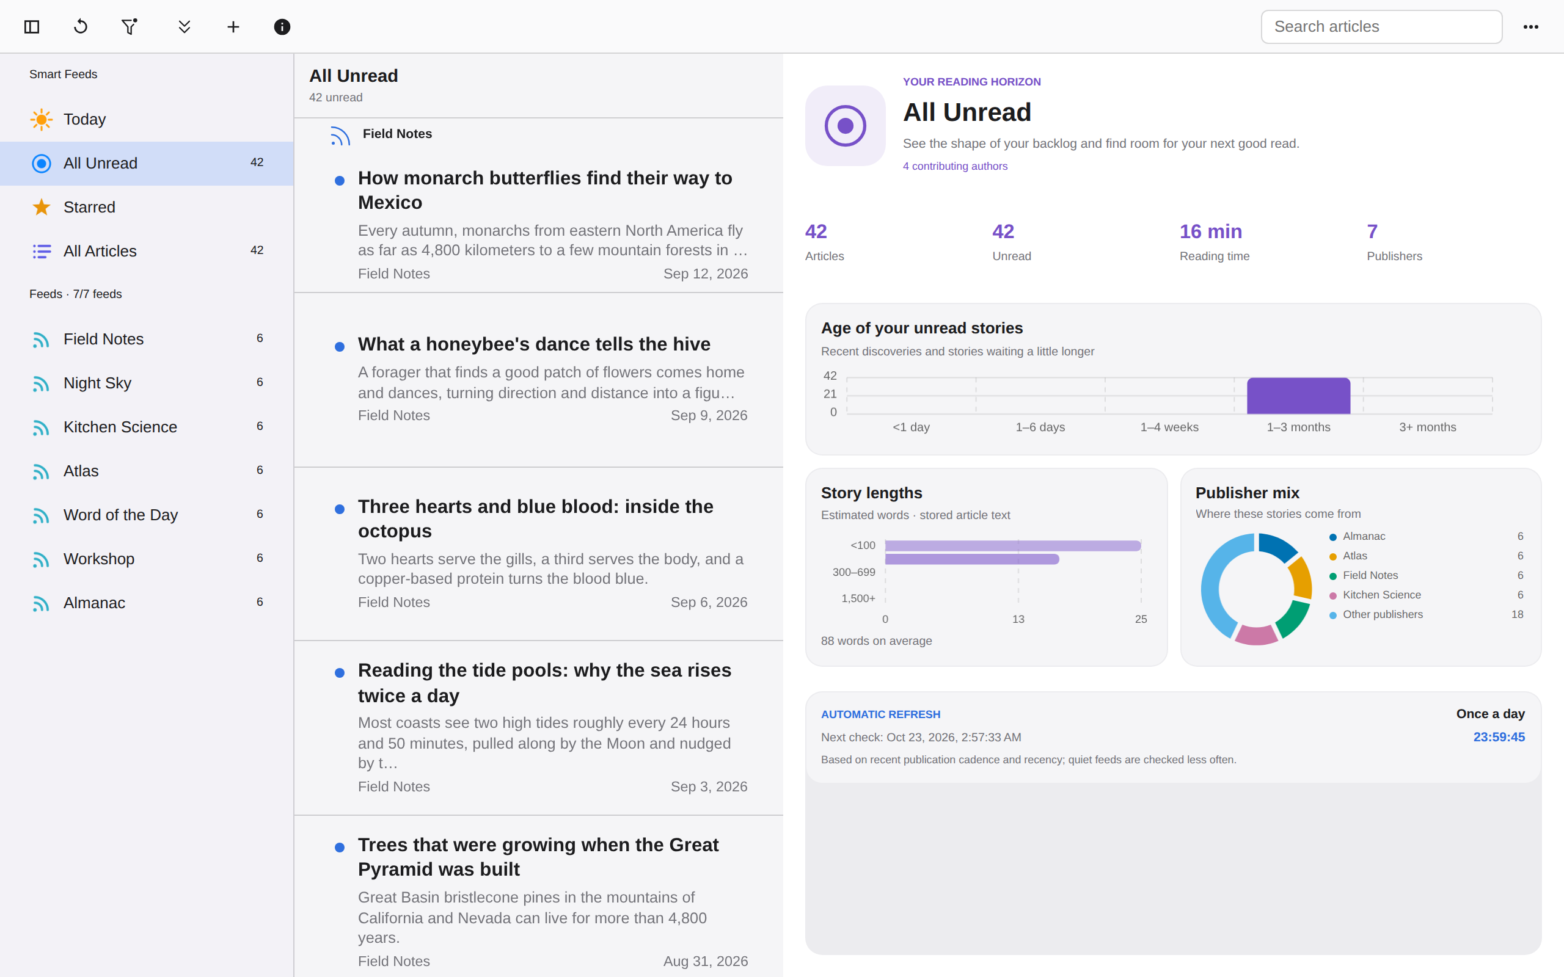Click the Almanac RSS icon
Screen dimensions: 1564x977
coord(42,603)
